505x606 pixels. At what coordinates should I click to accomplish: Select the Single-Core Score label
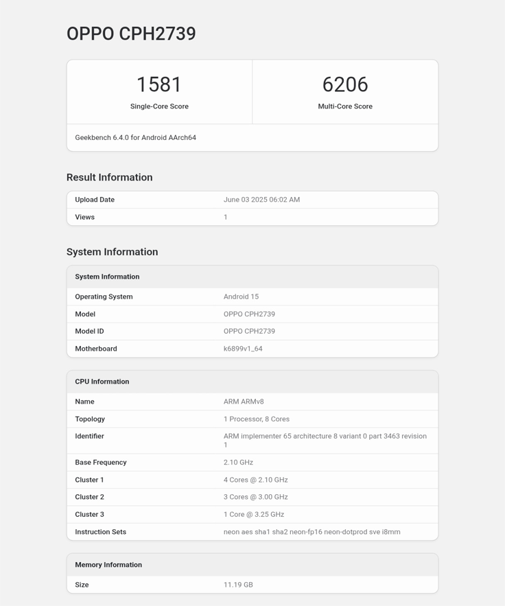pos(159,106)
